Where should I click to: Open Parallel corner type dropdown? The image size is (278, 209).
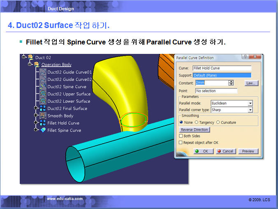pyautogui.click(x=250, y=110)
